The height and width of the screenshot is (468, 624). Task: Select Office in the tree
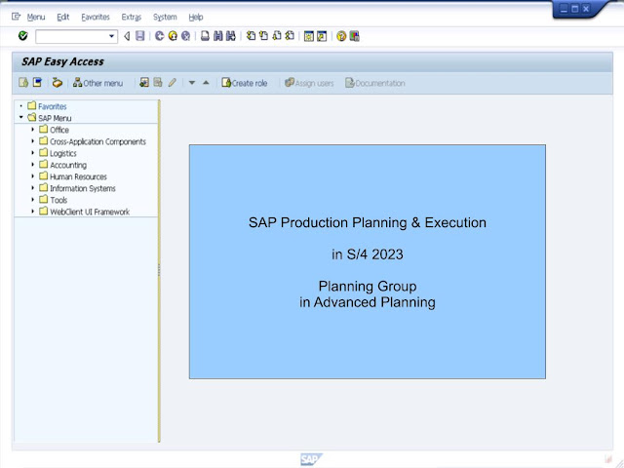click(59, 130)
